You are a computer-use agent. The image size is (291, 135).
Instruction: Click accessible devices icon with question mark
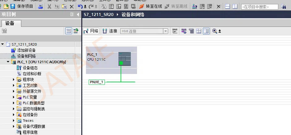point(195,7)
